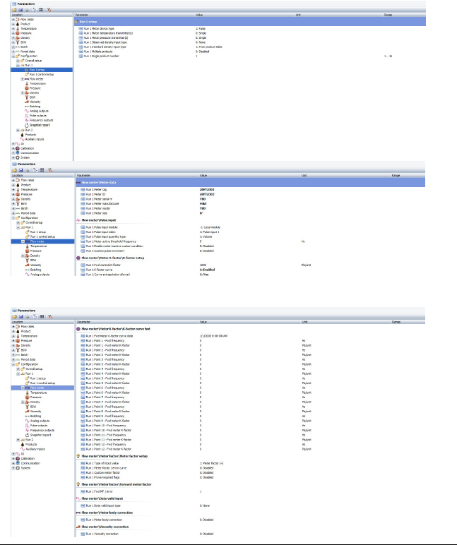Collapse Configuration node in top panel tree
457x545 pixels.
(x=13, y=56)
